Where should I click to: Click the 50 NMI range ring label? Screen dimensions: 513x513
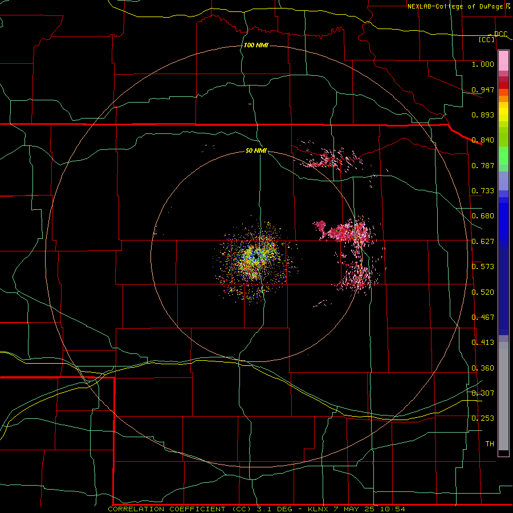point(256,150)
